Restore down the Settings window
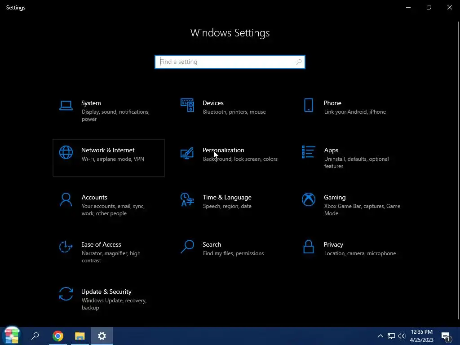The height and width of the screenshot is (345, 460). click(429, 7)
